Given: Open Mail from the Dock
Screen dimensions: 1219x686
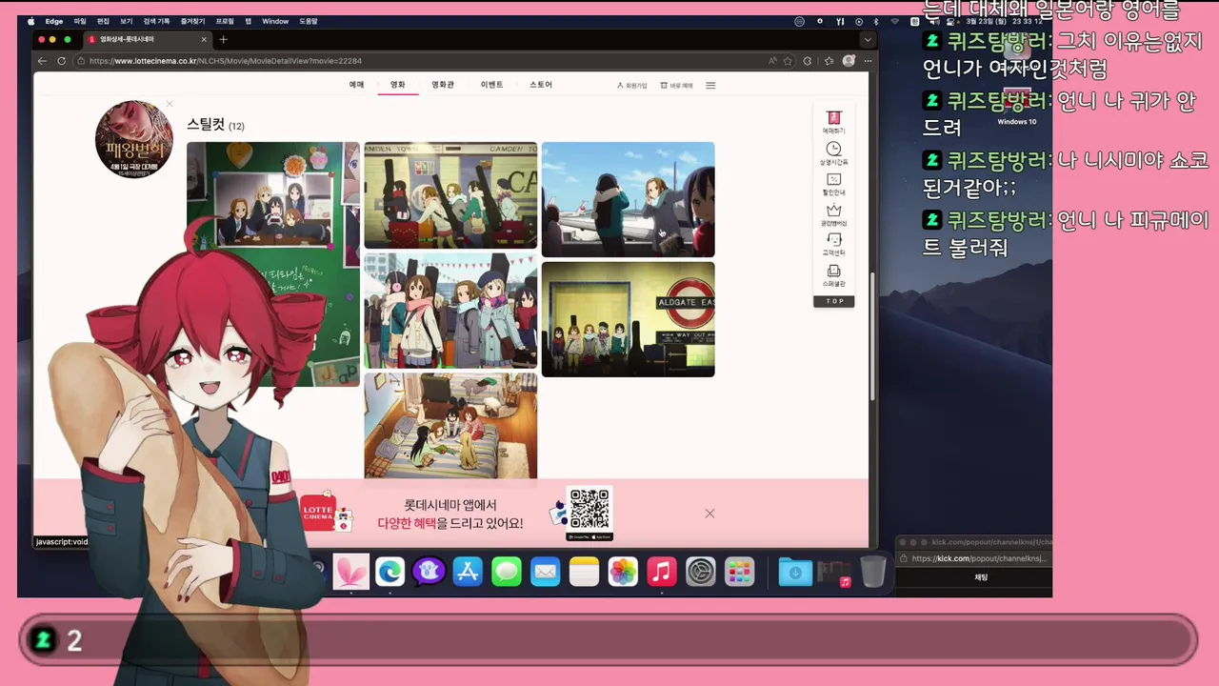Looking at the screenshot, I should click(x=546, y=571).
